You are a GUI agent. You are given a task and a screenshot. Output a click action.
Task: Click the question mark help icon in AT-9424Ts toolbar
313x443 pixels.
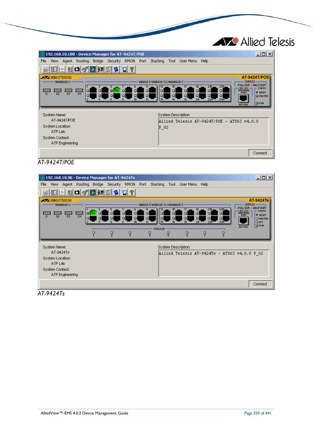[132, 192]
